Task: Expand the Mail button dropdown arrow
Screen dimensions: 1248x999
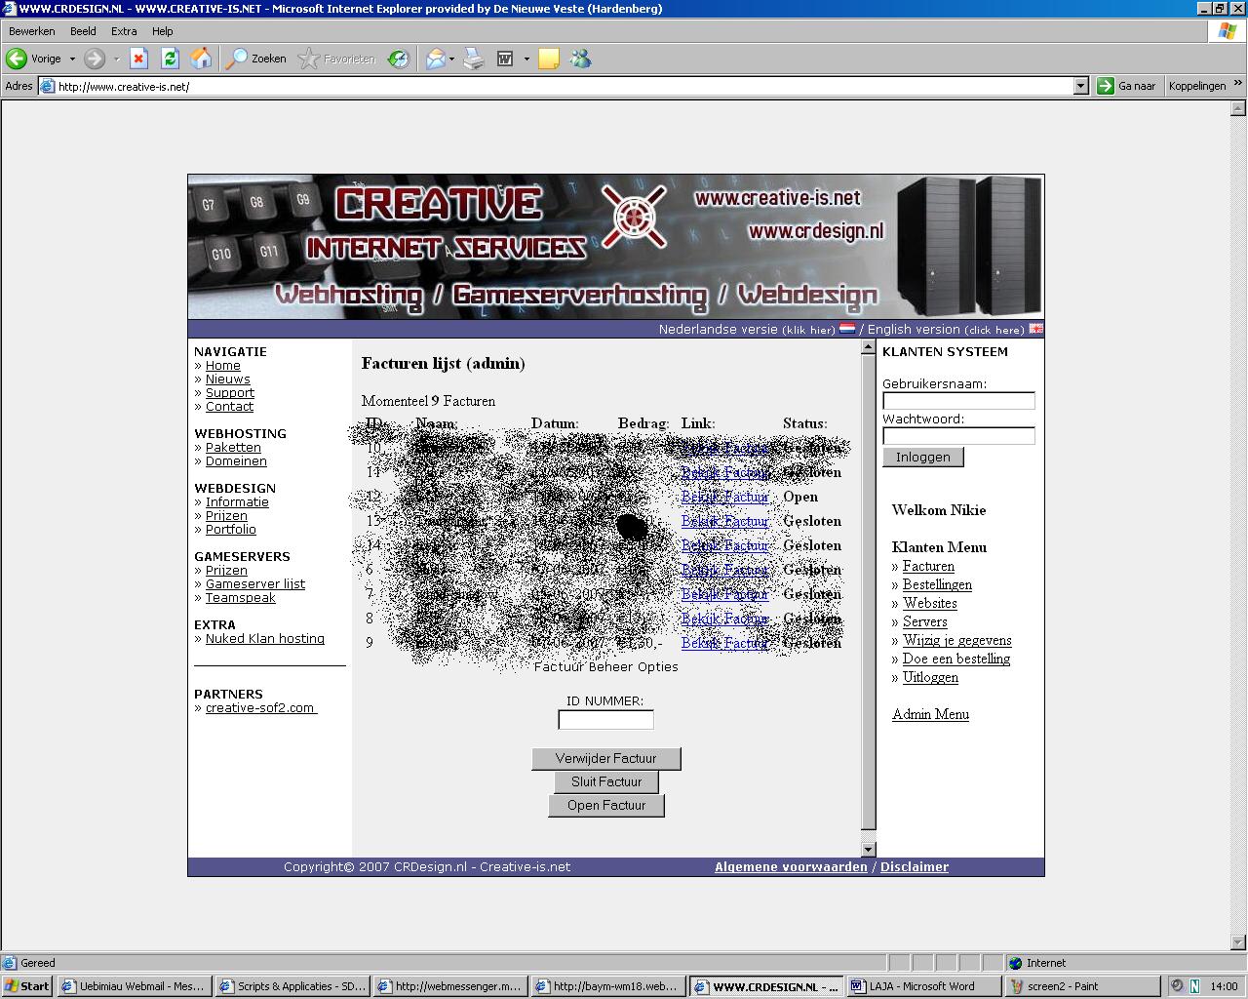Action: 451,59
